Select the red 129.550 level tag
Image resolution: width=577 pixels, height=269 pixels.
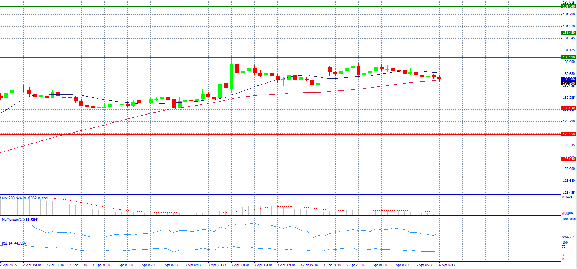569,134
